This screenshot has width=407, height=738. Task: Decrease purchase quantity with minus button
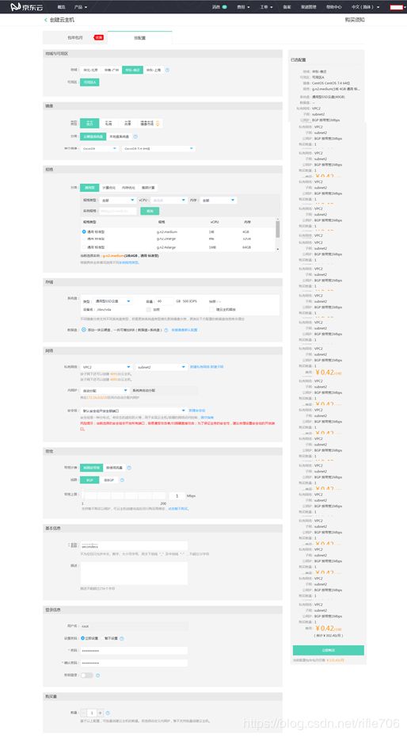click(84, 713)
